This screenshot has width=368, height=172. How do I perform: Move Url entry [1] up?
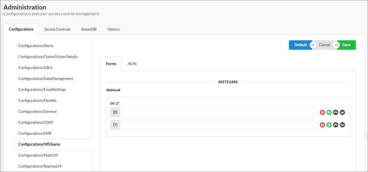(336, 125)
